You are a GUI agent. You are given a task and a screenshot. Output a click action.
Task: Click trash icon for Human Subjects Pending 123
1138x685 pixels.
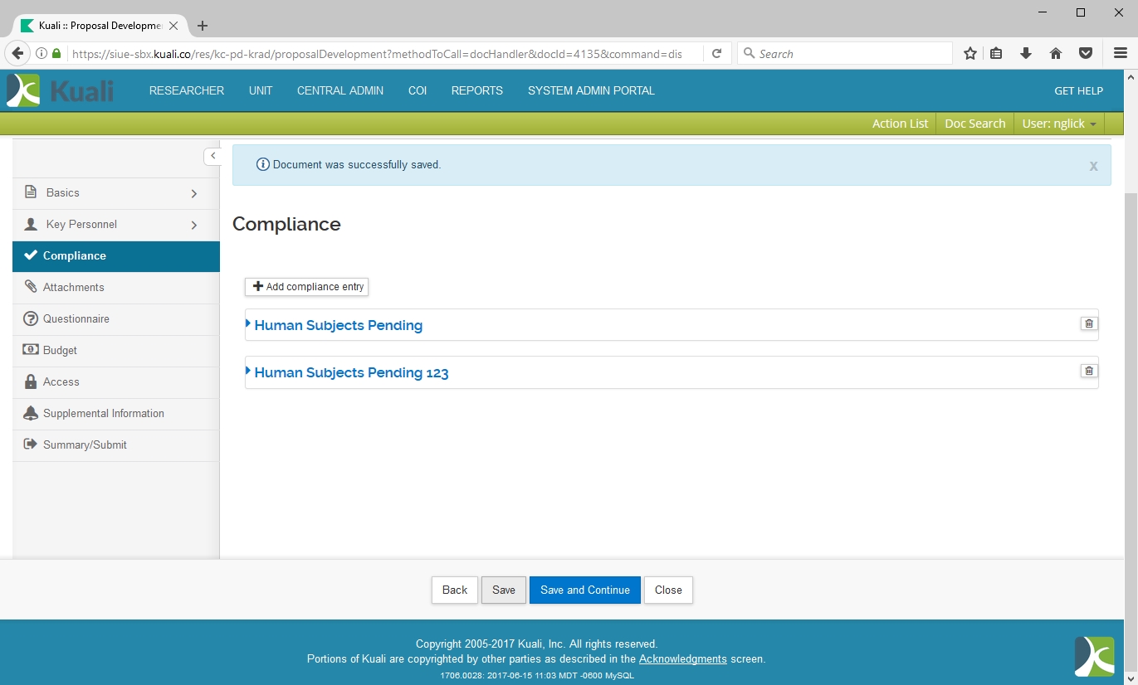(x=1088, y=371)
